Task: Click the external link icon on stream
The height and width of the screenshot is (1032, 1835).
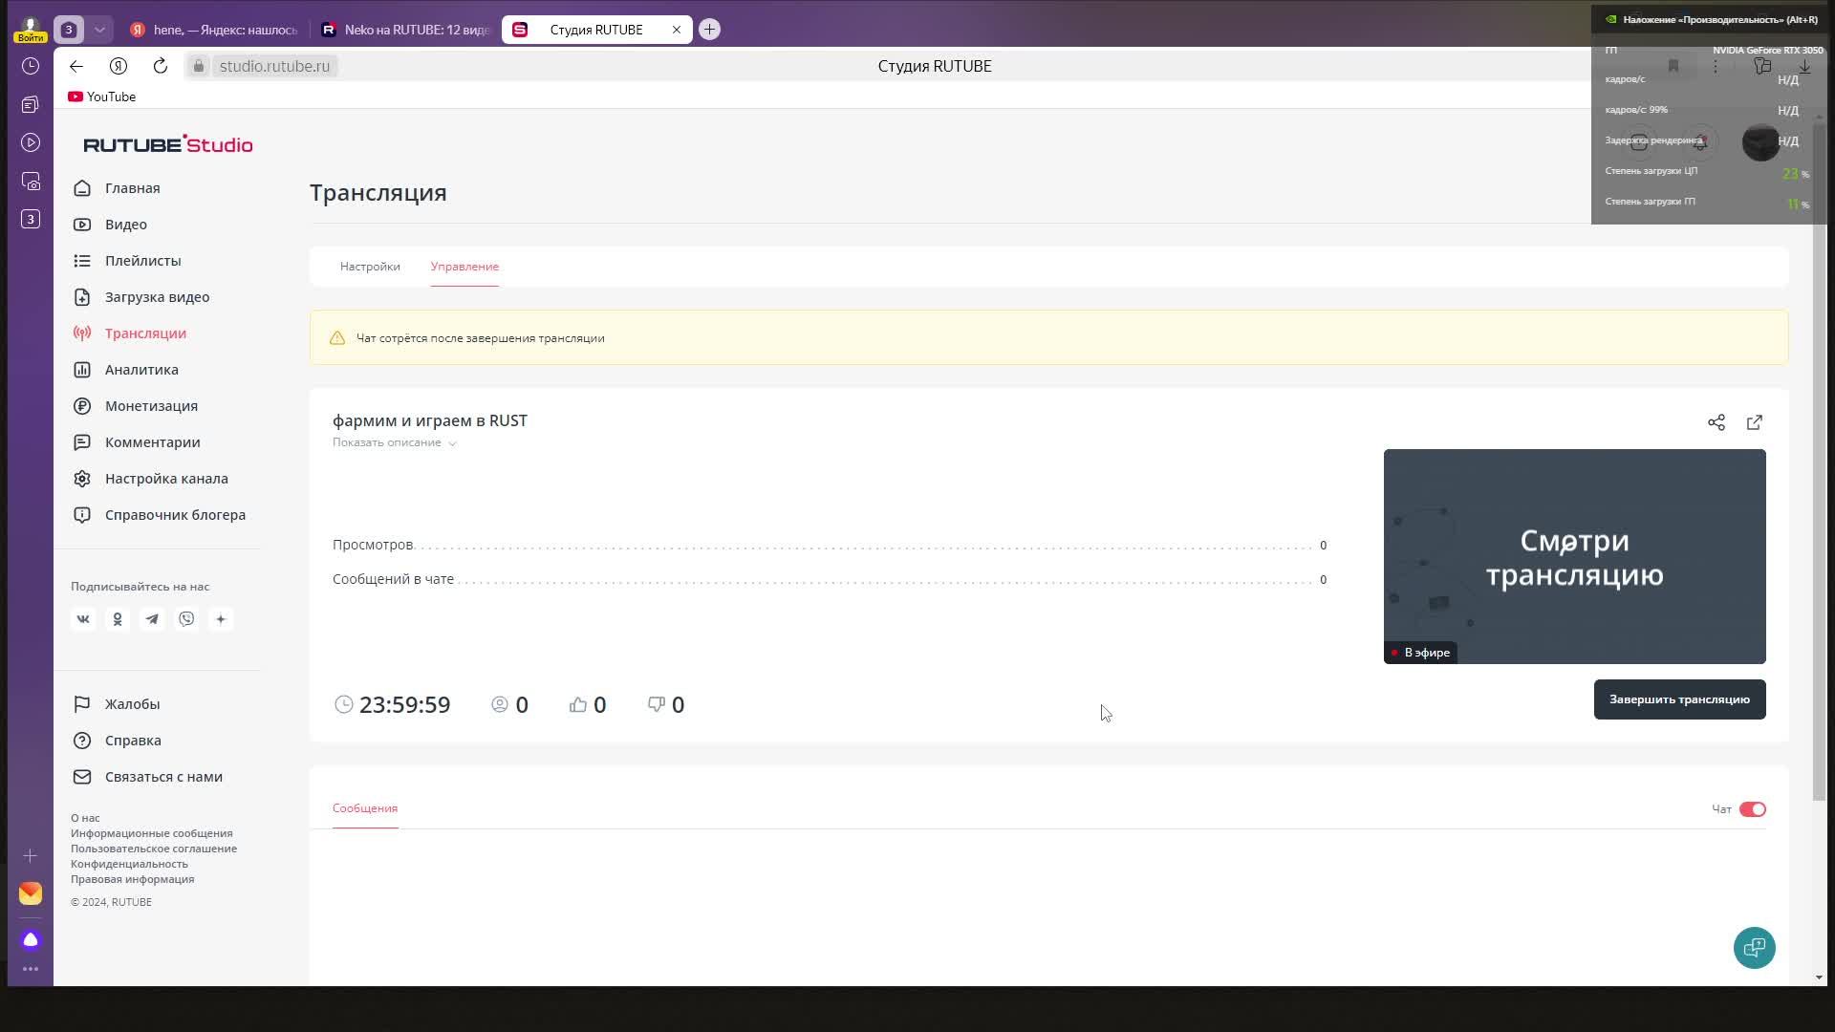Action: click(x=1755, y=422)
